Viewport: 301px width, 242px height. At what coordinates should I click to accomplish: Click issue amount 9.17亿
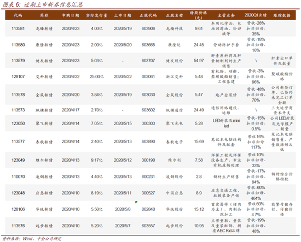(97, 160)
